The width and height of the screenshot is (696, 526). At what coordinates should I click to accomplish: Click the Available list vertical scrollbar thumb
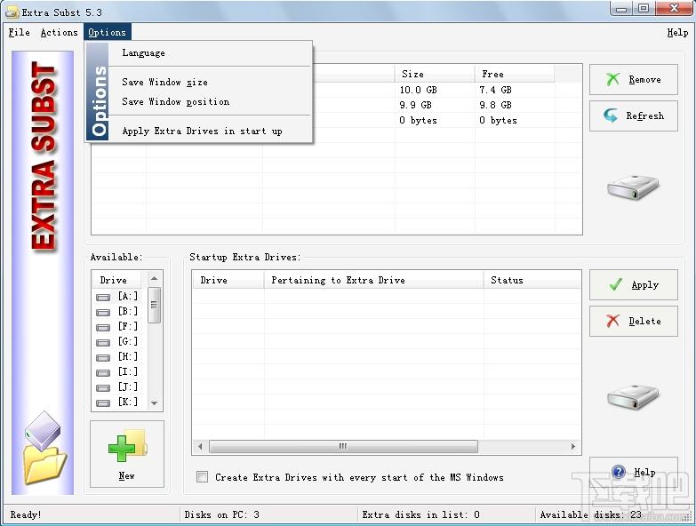(x=154, y=305)
